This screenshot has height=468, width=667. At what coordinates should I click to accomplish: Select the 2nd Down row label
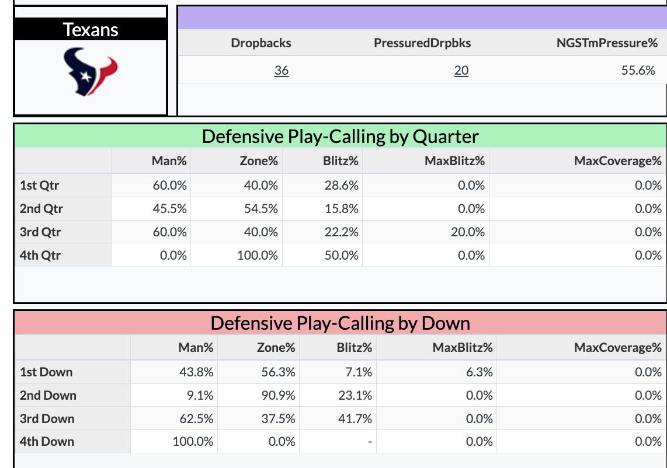coord(48,395)
